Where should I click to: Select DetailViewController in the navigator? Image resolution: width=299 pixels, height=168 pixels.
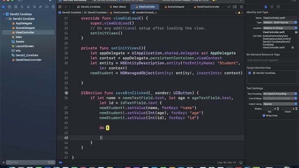click(x=28, y=60)
